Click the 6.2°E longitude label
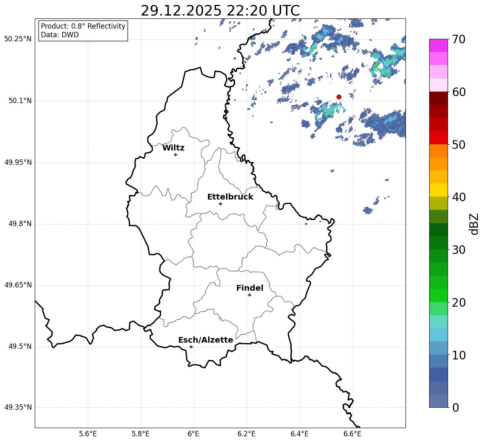The height and width of the screenshot is (442, 484). tap(246, 434)
